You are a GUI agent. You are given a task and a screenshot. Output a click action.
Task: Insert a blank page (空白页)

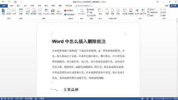pyautogui.click(x=9, y=12)
